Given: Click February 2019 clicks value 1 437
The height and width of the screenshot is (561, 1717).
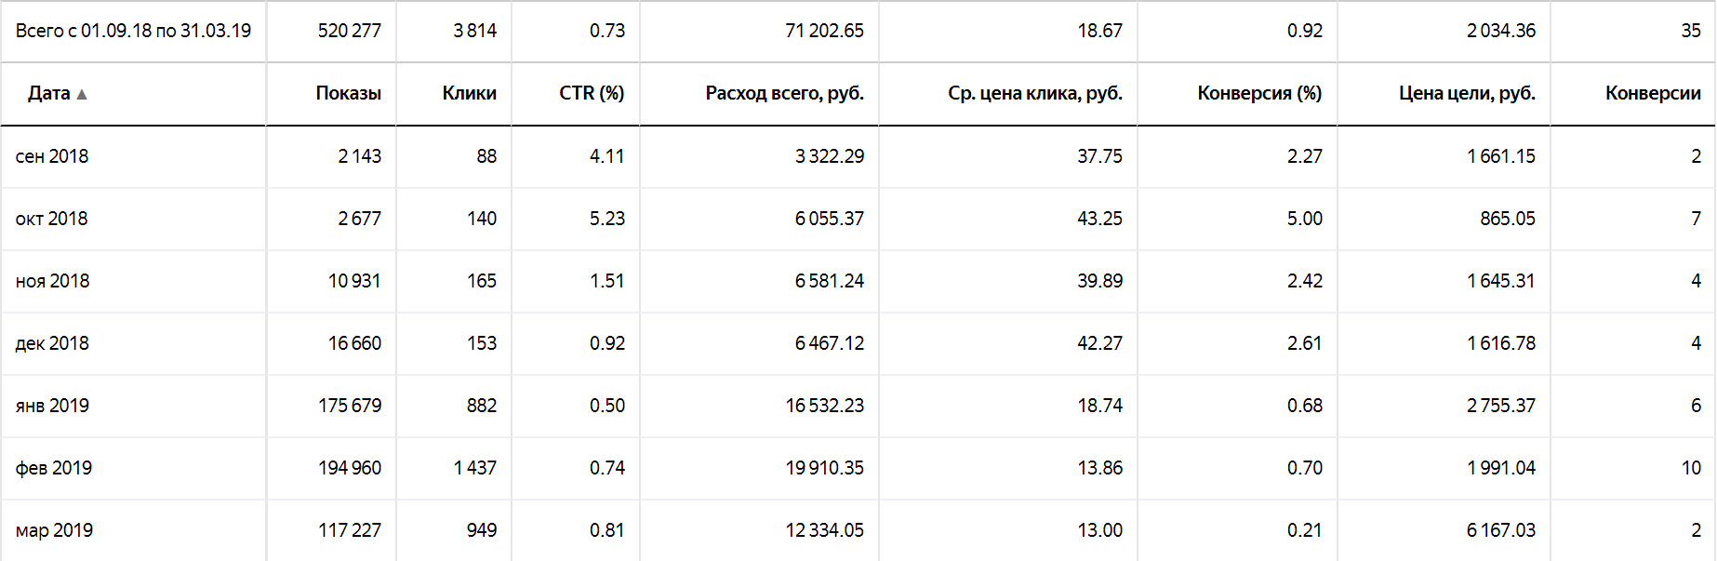Looking at the screenshot, I should click(474, 468).
